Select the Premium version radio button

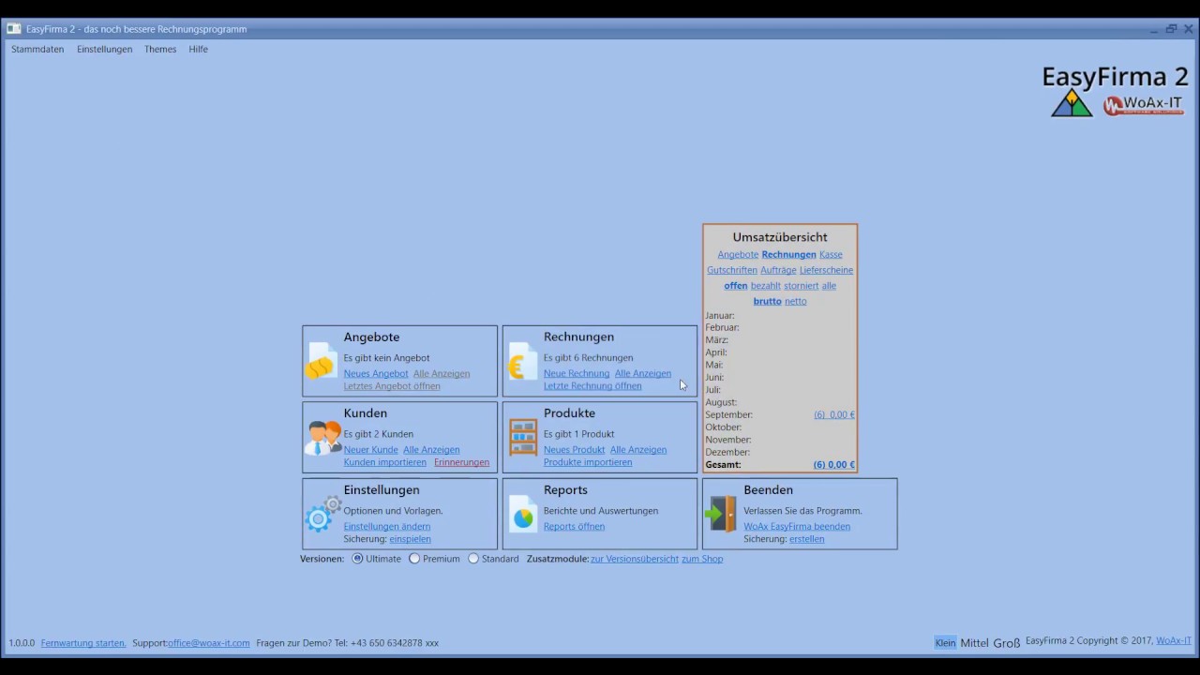click(x=414, y=559)
